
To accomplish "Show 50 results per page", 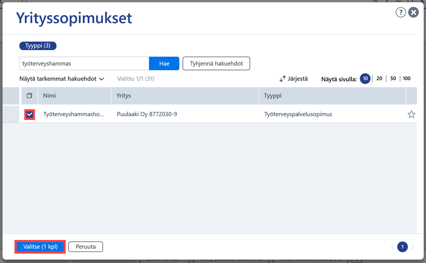I will tap(393, 79).
